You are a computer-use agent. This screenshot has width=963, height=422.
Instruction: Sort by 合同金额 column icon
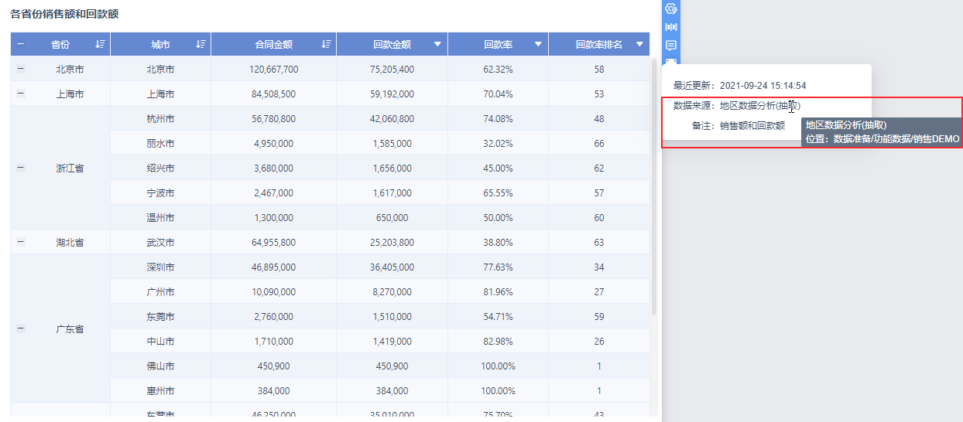tap(326, 44)
